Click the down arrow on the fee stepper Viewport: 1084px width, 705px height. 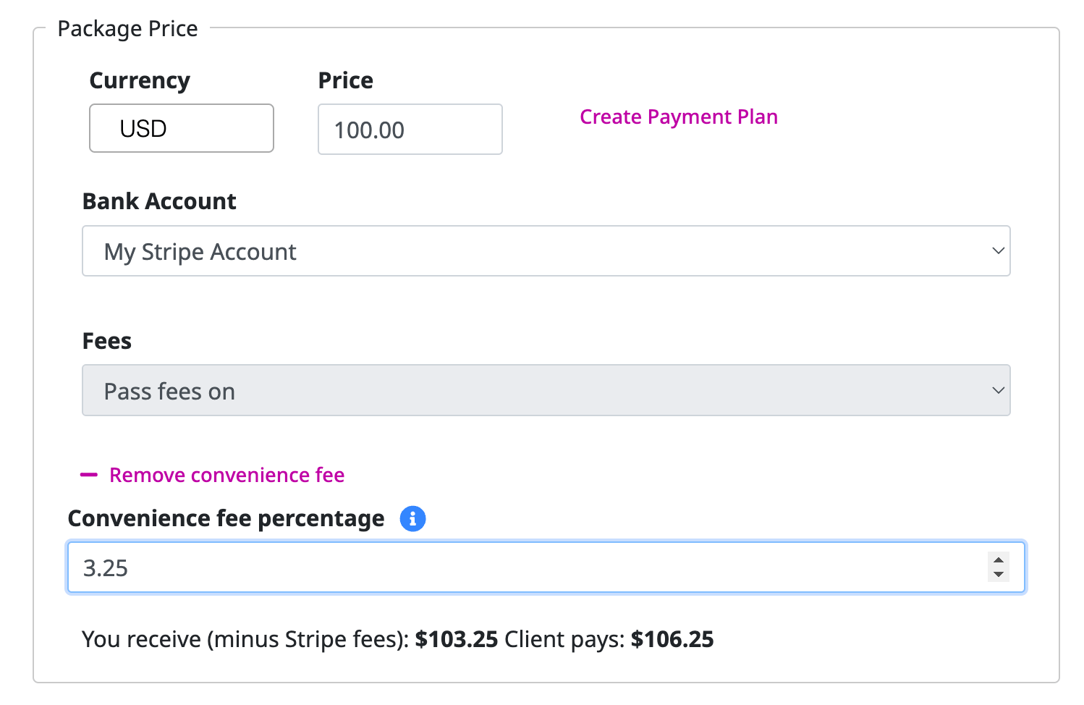tap(999, 575)
